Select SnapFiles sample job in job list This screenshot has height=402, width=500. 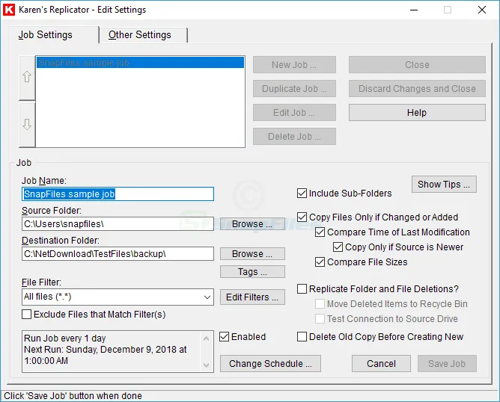pos(140,62)
